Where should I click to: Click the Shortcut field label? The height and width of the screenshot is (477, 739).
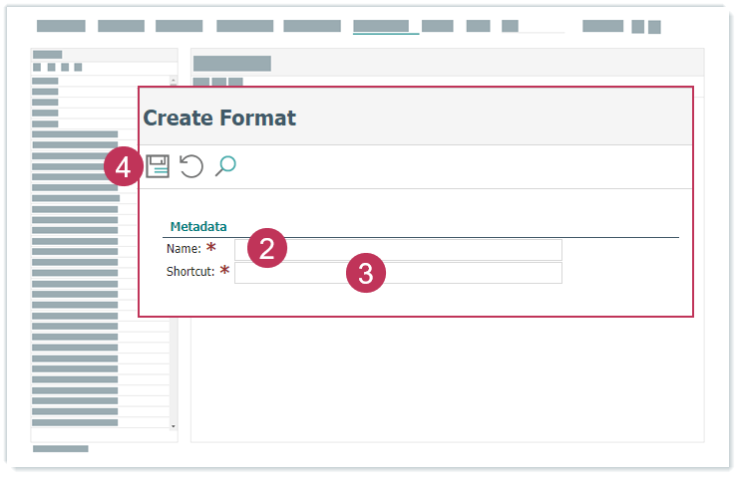coord(190,272)
